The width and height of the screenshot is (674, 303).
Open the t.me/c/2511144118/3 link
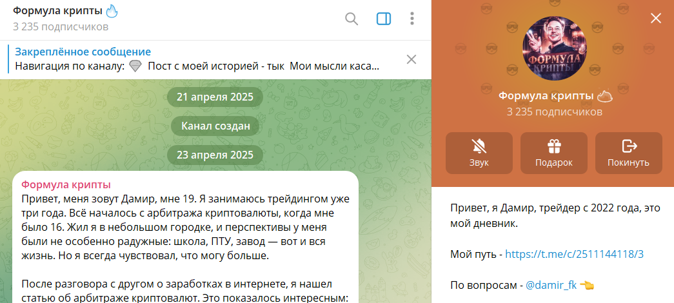tap(574, 254)
